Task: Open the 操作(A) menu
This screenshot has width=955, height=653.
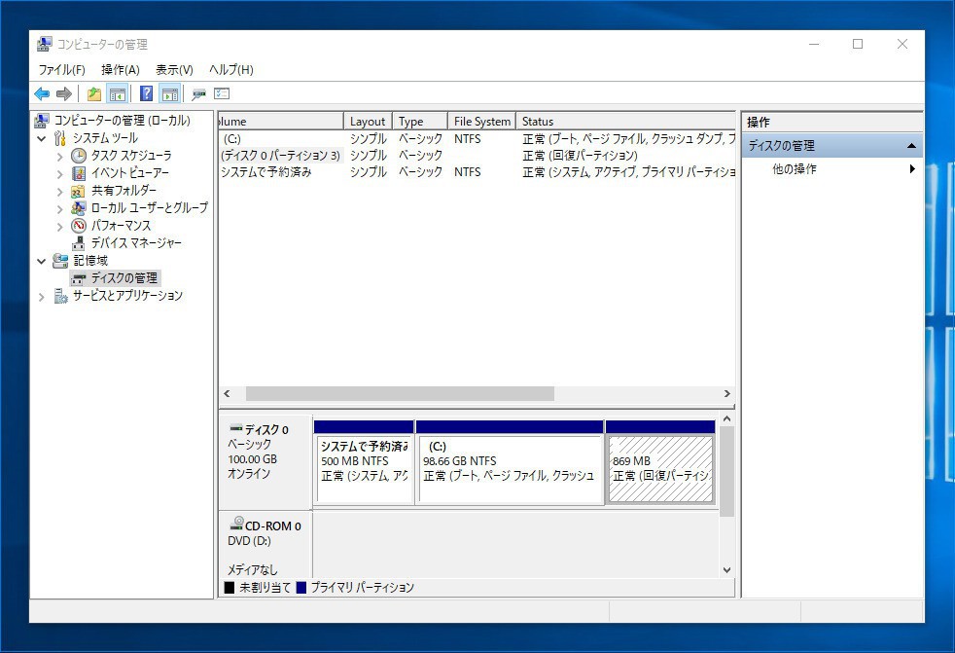Action: [120, 70]
